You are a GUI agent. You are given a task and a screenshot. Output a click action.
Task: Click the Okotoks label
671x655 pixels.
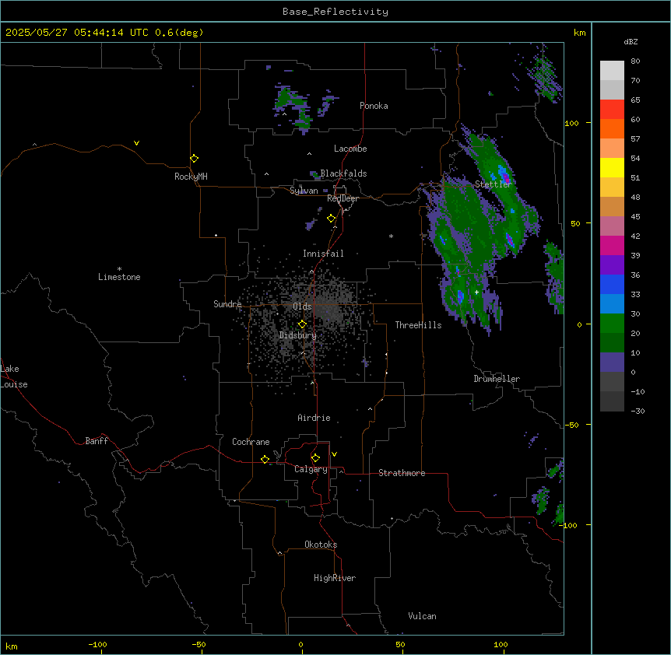(321, 545)
